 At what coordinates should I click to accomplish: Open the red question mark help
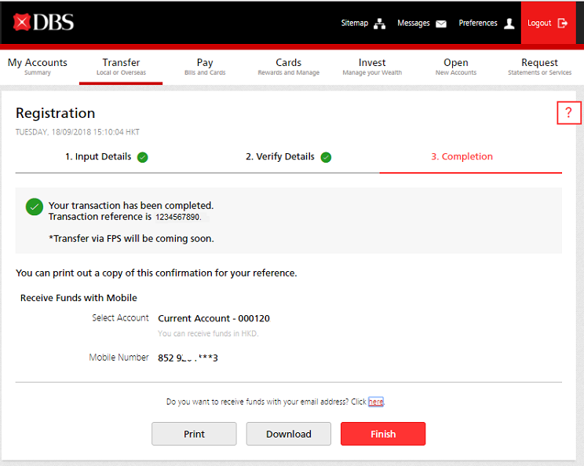[x=569, y=114]
